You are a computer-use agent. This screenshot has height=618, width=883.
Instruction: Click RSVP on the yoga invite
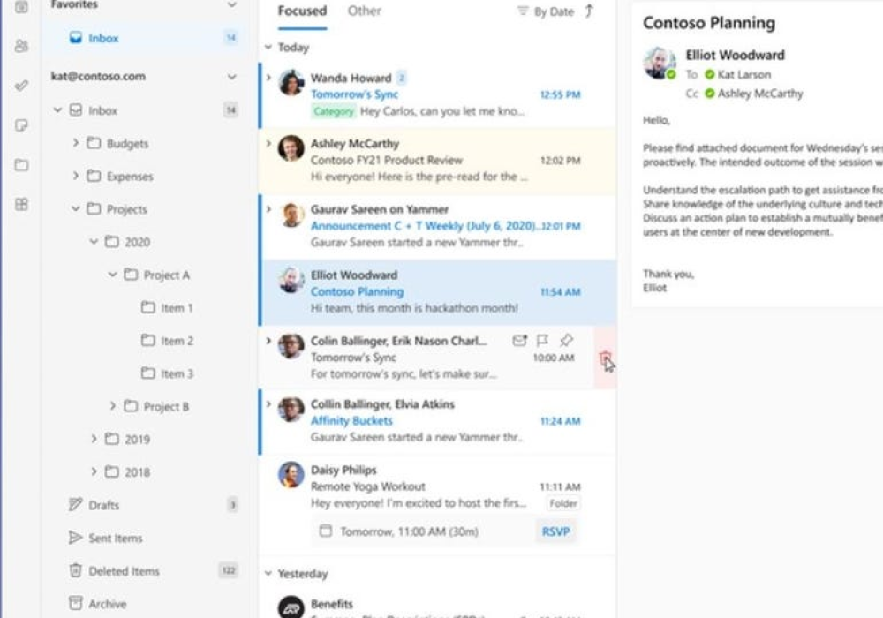click(555, 531)
